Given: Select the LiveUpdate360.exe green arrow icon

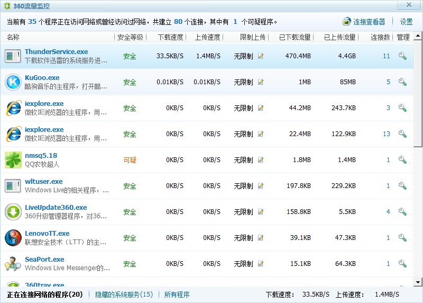Looking at the screenshot, I should pyautogui.click(x=12, y=212).
